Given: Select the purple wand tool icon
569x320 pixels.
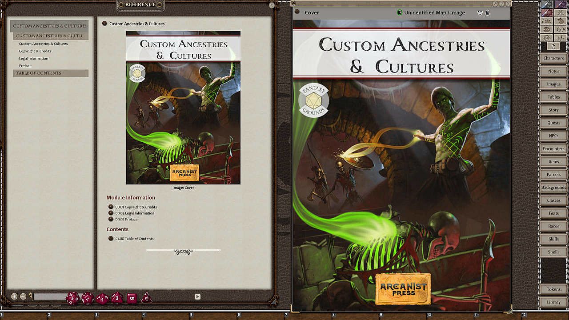Looking at the screenshot, I should (560, 4).
